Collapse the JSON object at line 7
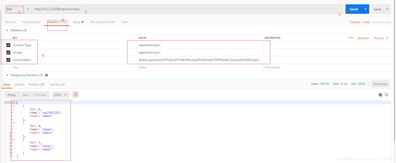Screen dimensions: 396x163 point(14,123)
